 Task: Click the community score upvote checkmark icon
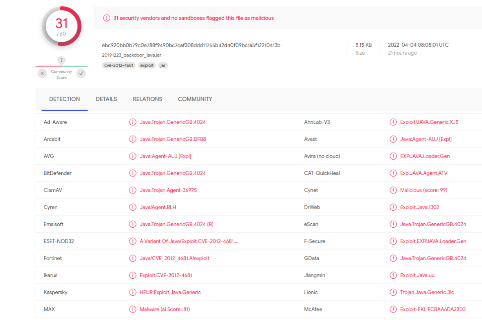[81, 73]
